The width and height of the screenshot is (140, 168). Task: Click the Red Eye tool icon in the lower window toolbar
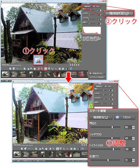click(67, 149)
